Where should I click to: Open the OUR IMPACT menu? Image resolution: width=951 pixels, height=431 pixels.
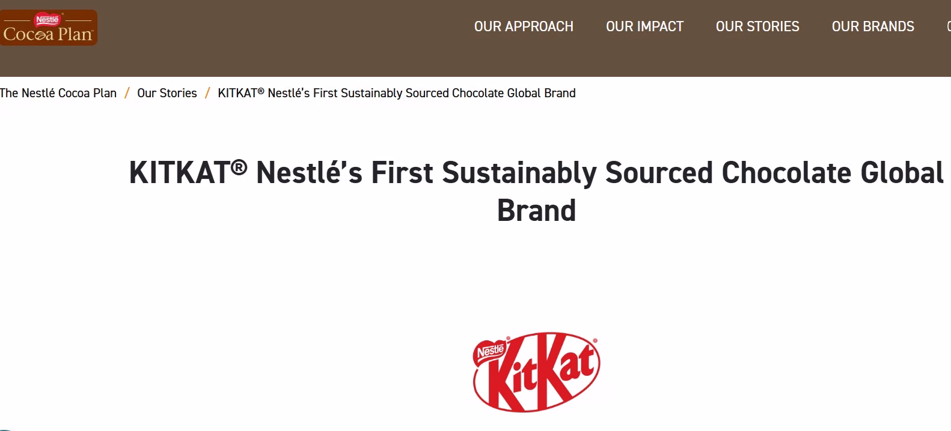[x=644, y=26]
